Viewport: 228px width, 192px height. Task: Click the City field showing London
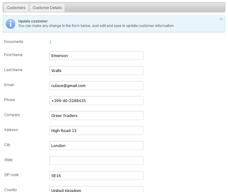tap(96, 145)
